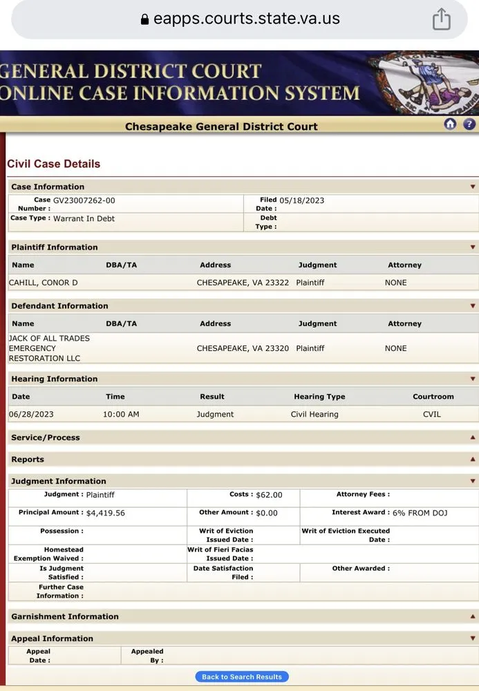Collapse the Defendant Information section arrow
479x691 pixels.
[x=473, y=306]
